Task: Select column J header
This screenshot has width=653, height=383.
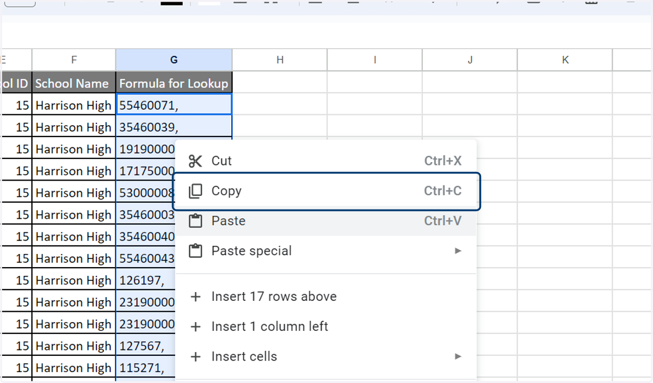Action: click(470, 60)
